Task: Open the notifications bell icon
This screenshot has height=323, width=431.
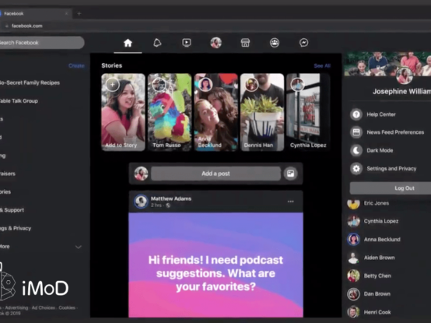Action: pos(157,43)
